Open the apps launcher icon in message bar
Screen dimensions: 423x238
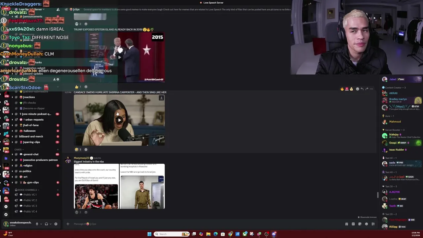coord(373,224)
